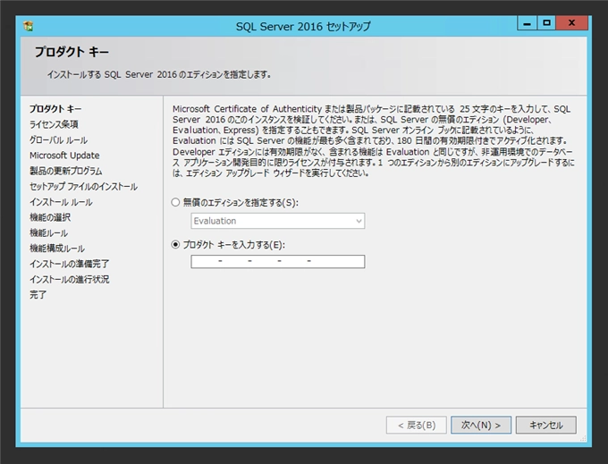Select Microsoft Update step in sidebar

(x=64, y=156)
